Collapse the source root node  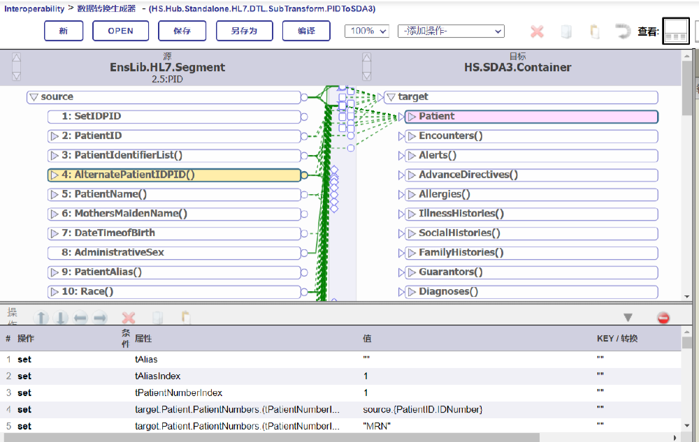click(x=33, y=97)
